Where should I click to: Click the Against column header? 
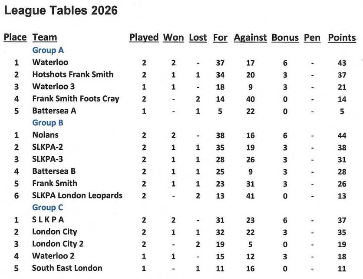[x=250, y=37]
